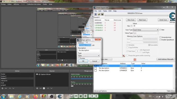Open source properties gear icon

pos(44,88)
